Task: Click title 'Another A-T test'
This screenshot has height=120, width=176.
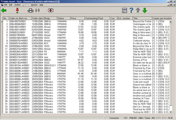Action: (141, 98)
